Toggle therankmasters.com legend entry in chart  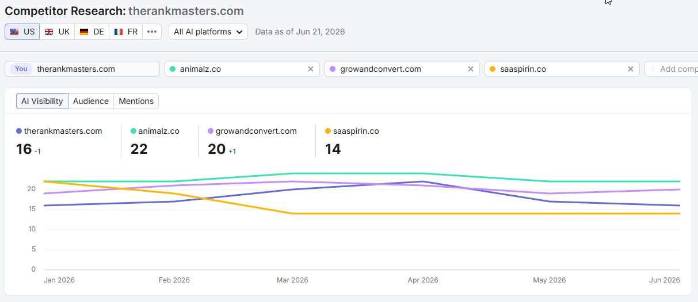click(59, 131)
